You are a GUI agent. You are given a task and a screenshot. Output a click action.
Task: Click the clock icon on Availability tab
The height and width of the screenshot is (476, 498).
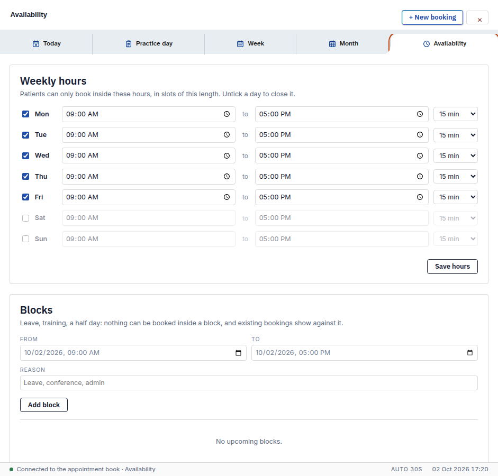[427, 44]
